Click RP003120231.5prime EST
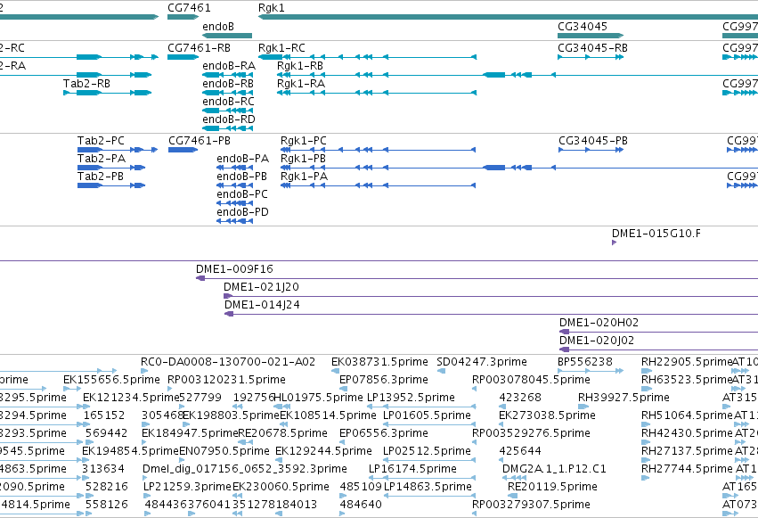This screenshot has height=518, width=758. [226, 380]
